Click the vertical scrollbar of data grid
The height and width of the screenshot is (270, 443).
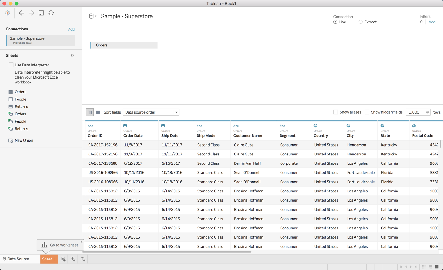[x=441, y=144]
